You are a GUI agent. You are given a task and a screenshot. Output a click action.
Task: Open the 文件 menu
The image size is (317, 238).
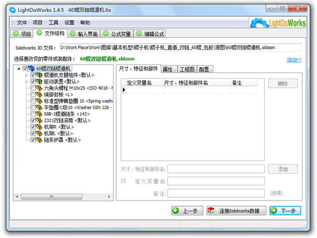(22, 22)
